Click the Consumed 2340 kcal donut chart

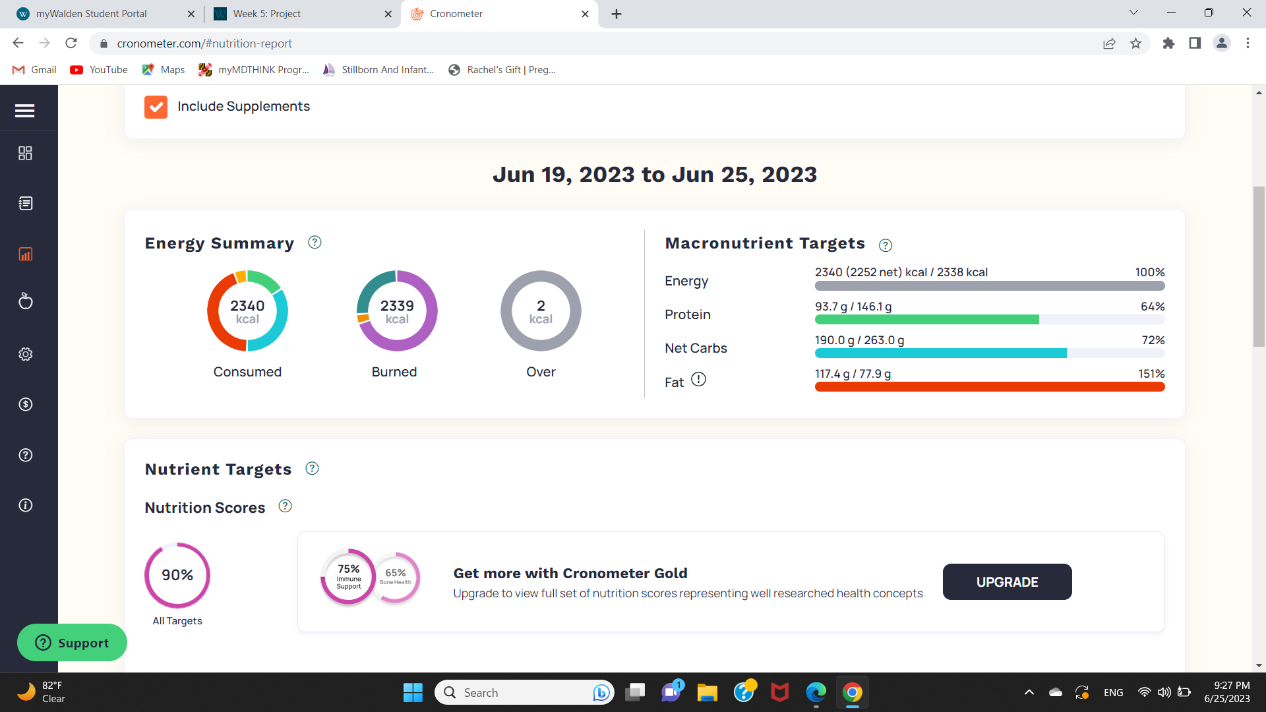[247, 311]
